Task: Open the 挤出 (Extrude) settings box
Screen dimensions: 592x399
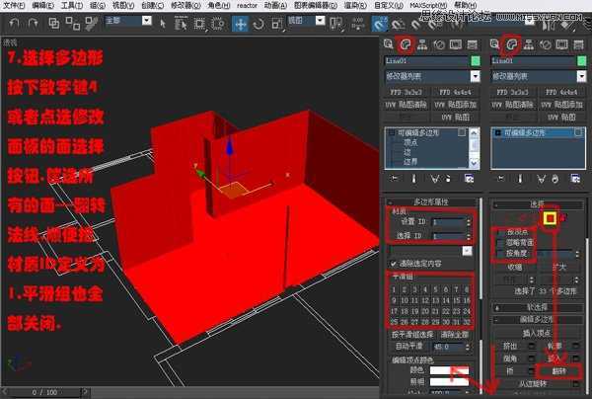Action: (532, 346)
